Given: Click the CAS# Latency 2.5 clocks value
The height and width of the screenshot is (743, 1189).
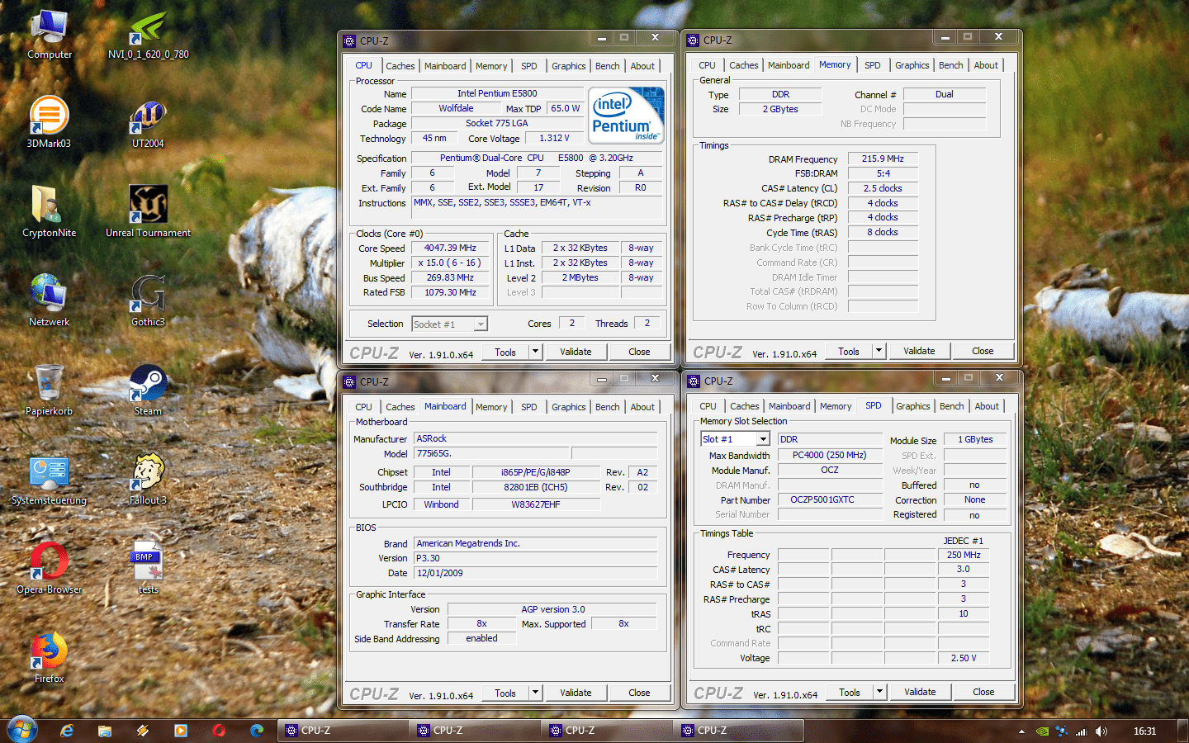Looking at the screenshot, I should [883, 188].
